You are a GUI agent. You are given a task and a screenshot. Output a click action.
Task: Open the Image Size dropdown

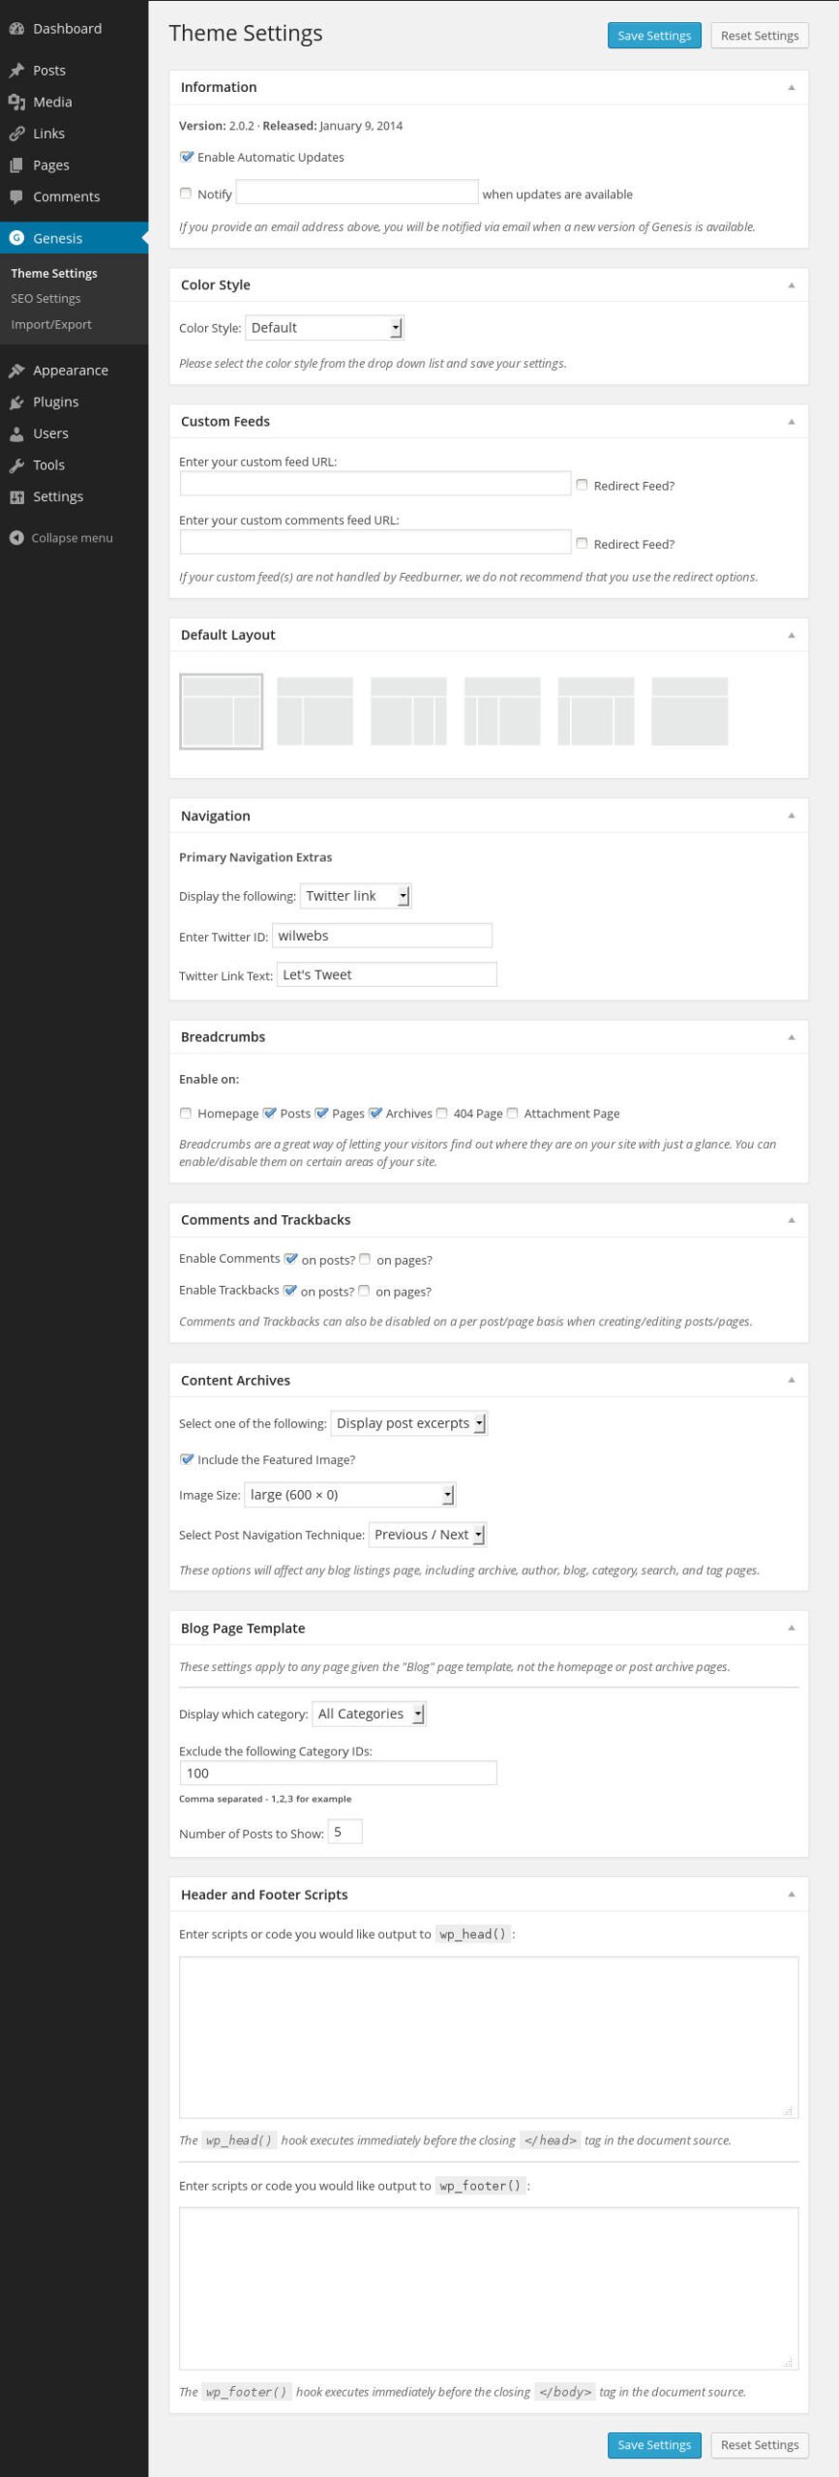coord(349,1495)
